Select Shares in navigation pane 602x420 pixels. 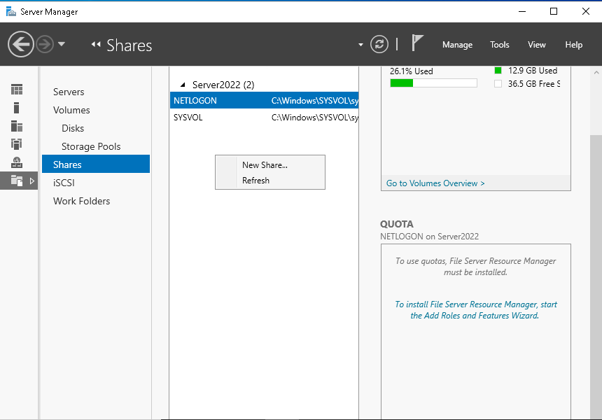(x=96, y=164)
